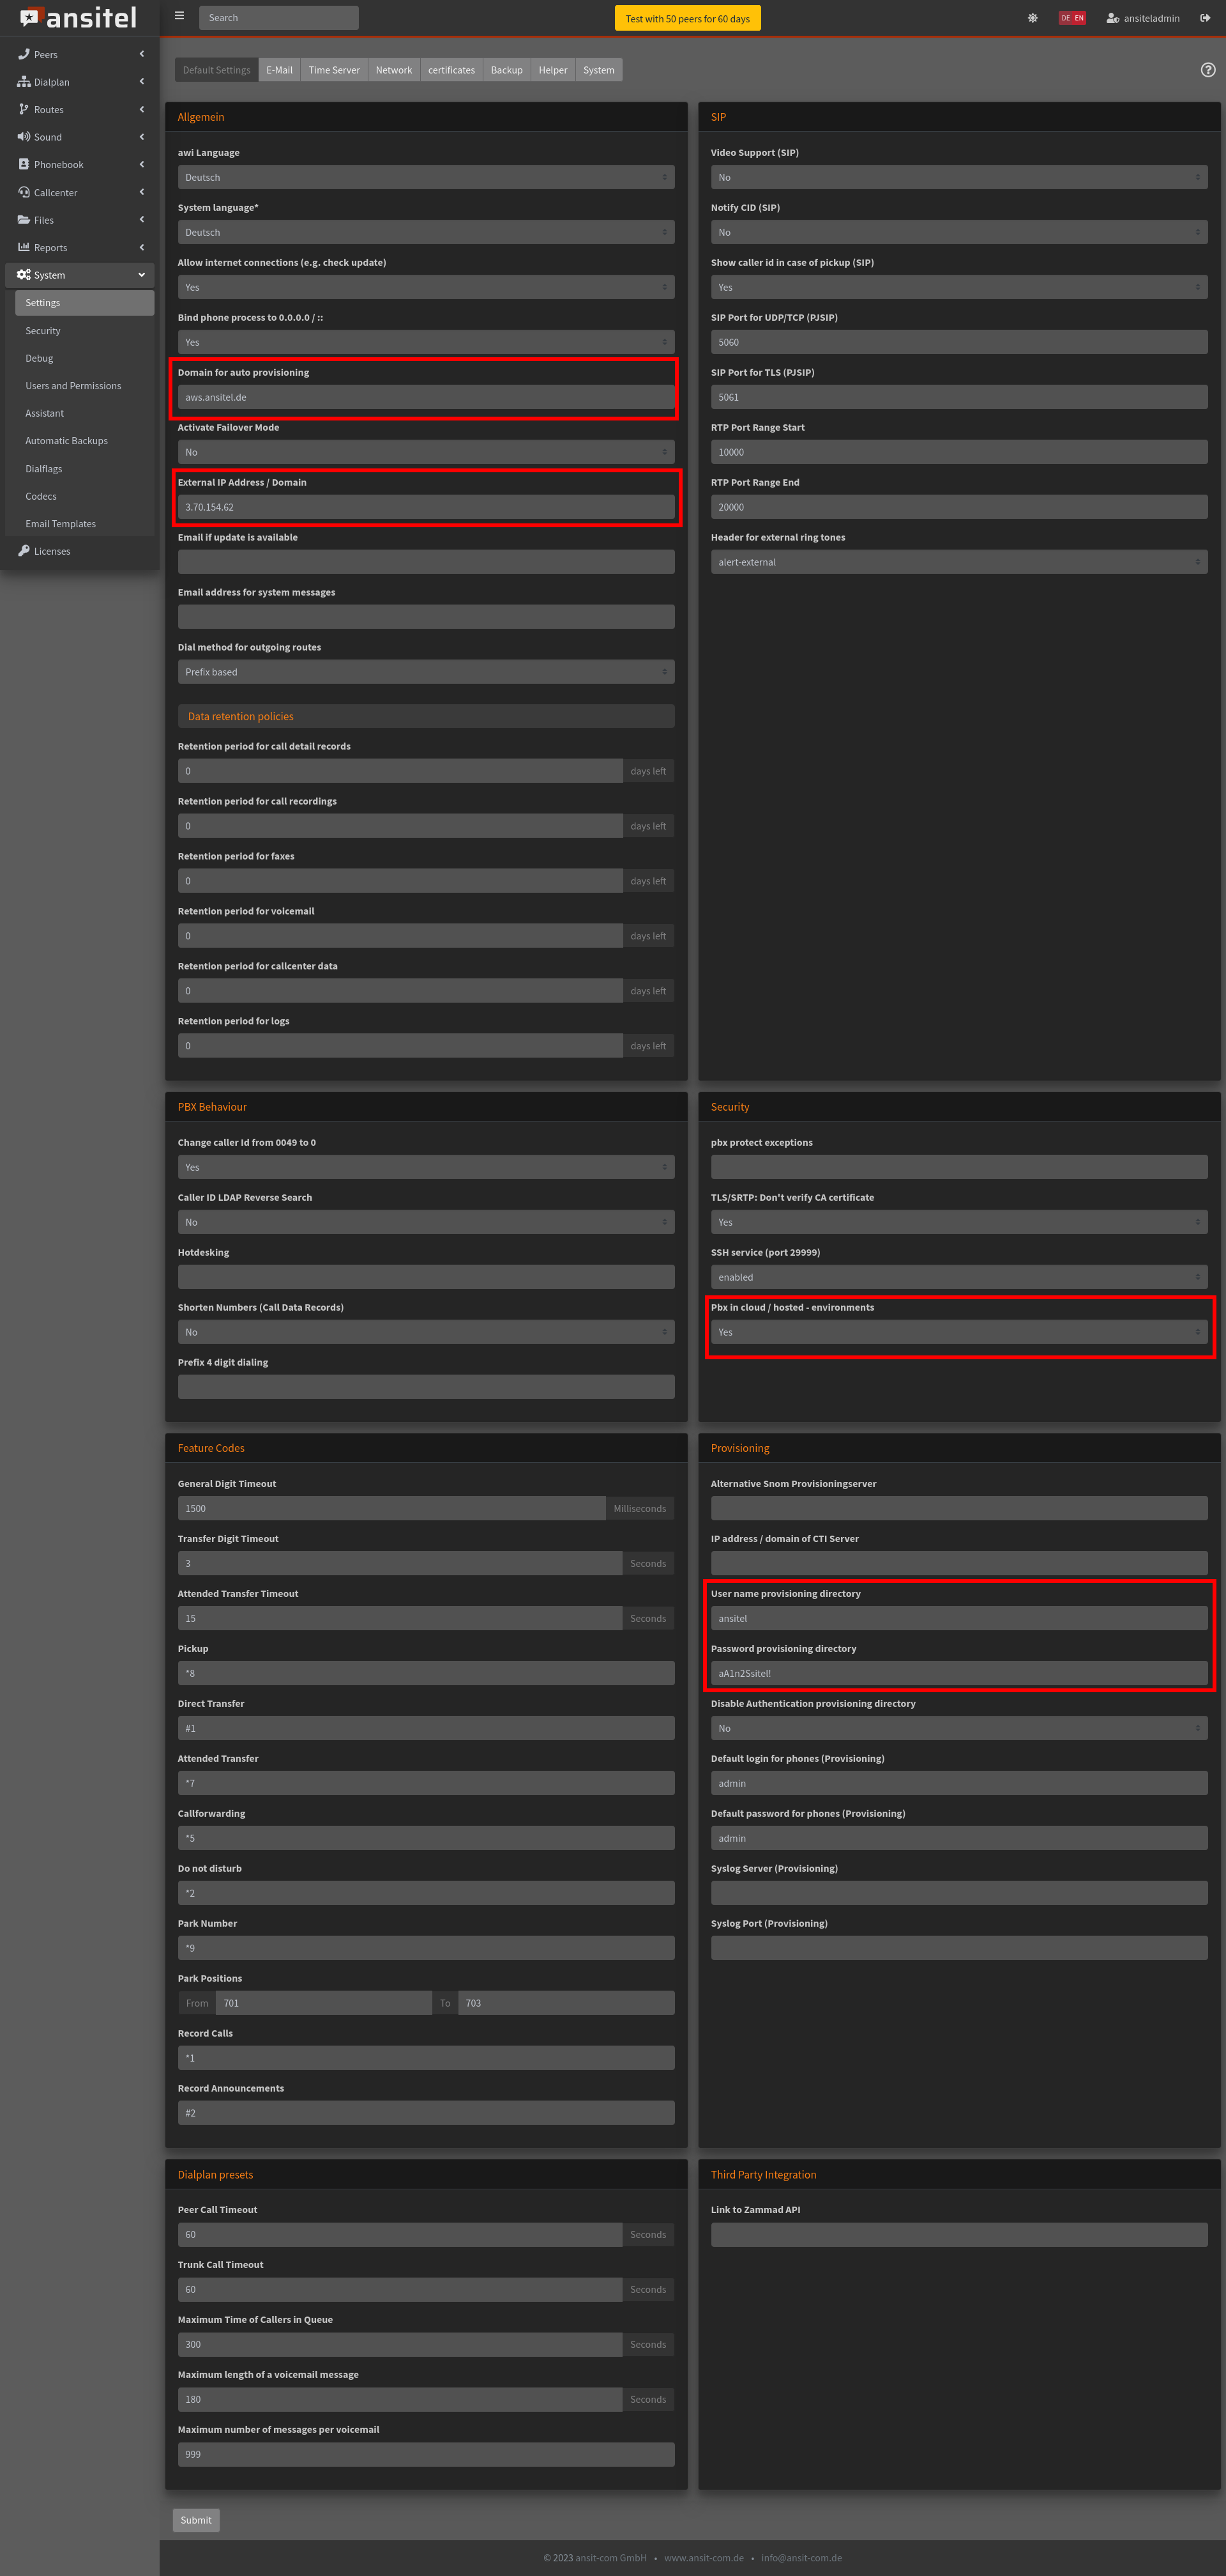
Task: Click the logout icon
Action: point(1205,18)
